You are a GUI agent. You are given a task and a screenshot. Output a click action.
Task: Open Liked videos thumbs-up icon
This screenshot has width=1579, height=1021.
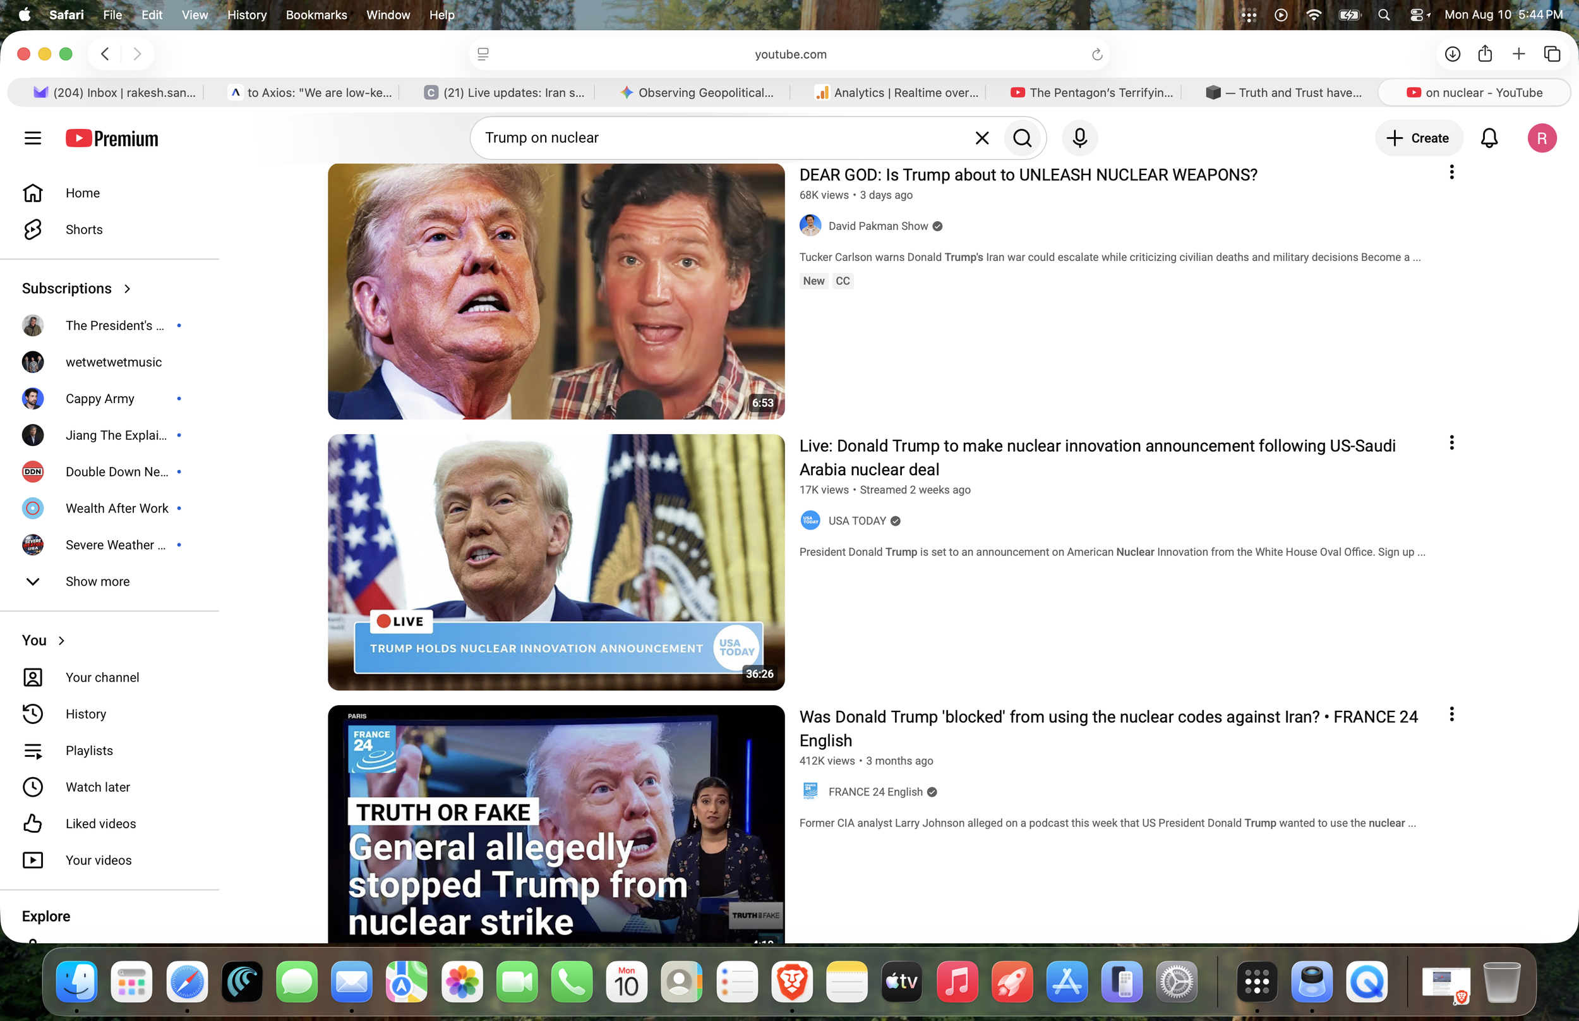[32, 823]
